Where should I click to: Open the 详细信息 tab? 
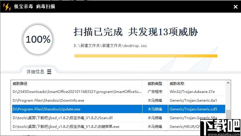[x=35, y=72]
